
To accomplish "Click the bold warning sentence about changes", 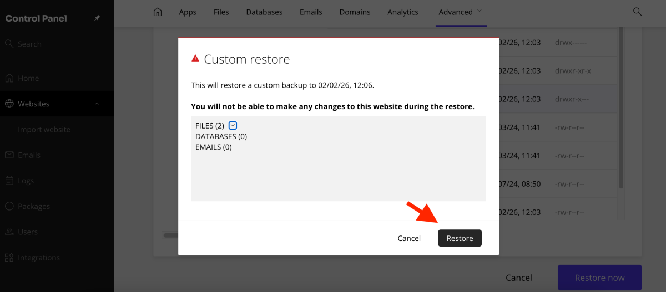I will [332, 106].
